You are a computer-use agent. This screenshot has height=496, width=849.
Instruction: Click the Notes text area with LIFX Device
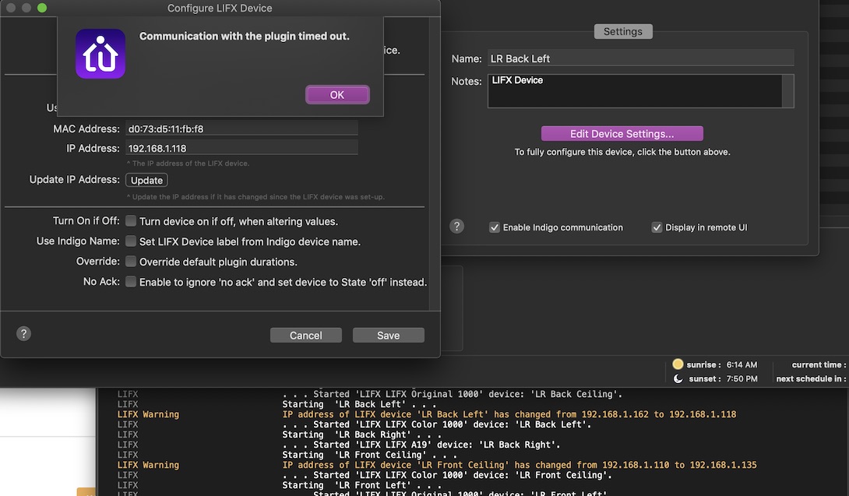click(x=635, y=91)
